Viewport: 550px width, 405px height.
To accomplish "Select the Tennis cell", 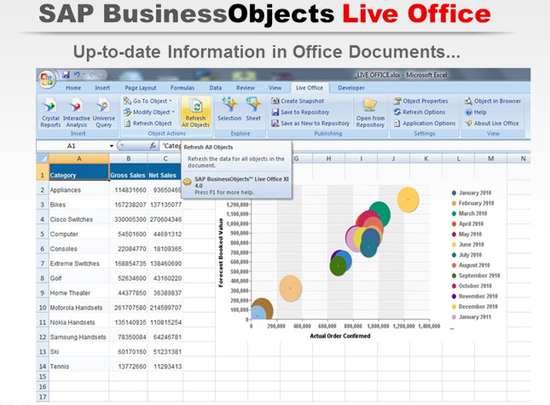I will [x=79, y=366].
